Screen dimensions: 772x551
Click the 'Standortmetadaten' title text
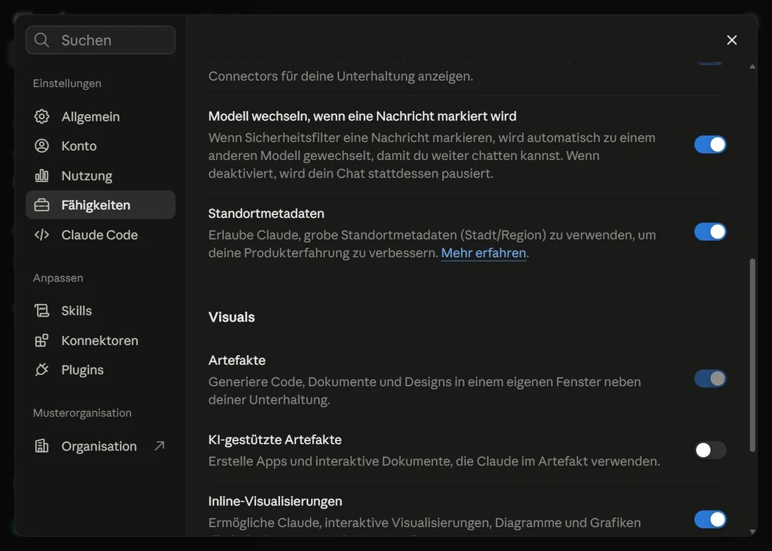(267, 213)
